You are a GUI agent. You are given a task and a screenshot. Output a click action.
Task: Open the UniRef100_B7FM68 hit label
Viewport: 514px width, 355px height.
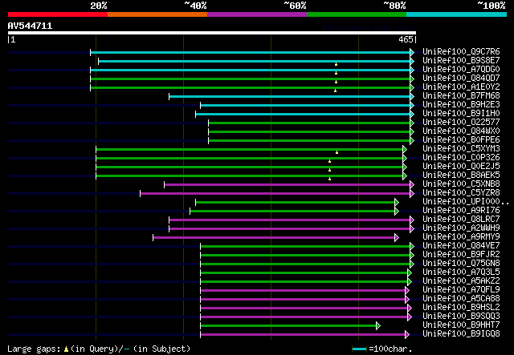[x=461, y=96]
